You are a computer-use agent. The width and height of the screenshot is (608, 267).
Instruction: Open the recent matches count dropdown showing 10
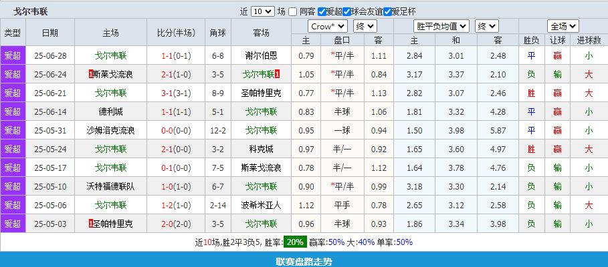point(263,11)
